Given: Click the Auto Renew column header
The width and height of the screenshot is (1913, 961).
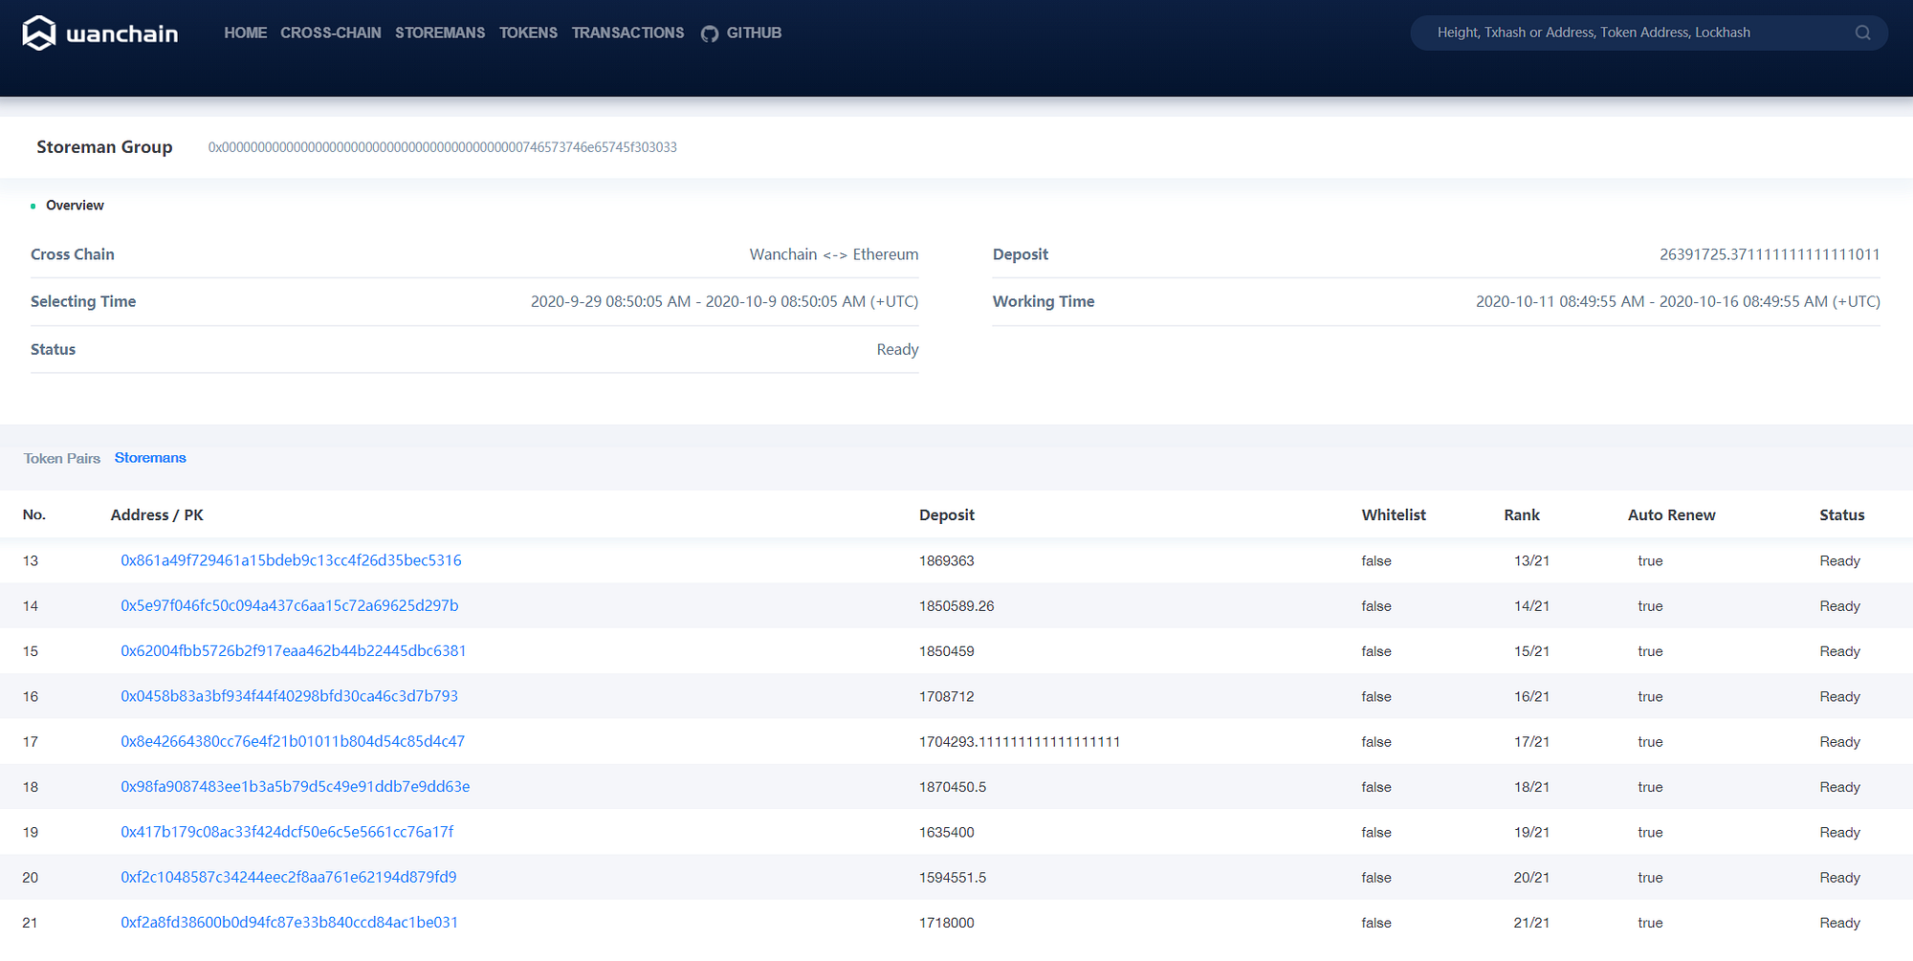Looking at the screenshot, I should tap(1672, 515).
